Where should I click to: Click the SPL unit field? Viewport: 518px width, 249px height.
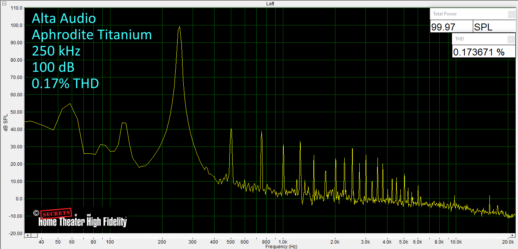tap(494, 27)
